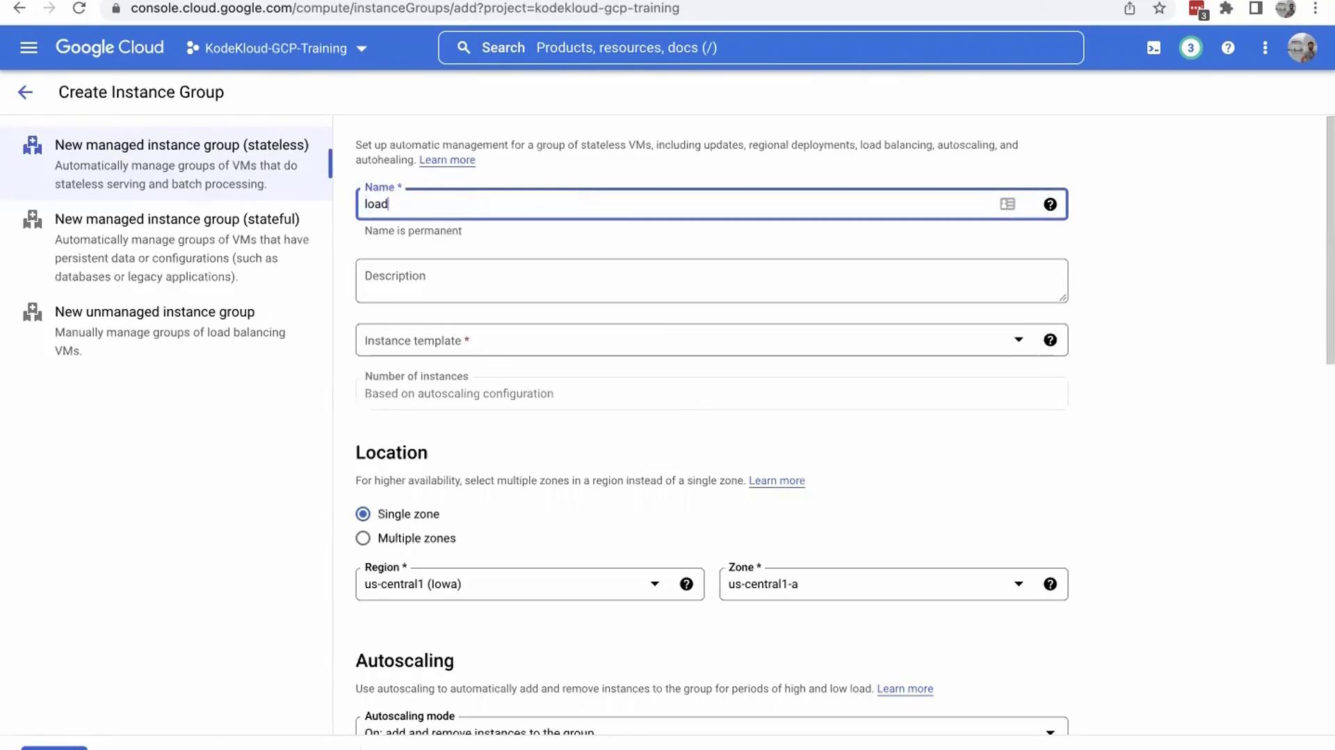Open KodeKloud-GCP-Training project selector
1335x750 pixels.
(x=276, y=48)
